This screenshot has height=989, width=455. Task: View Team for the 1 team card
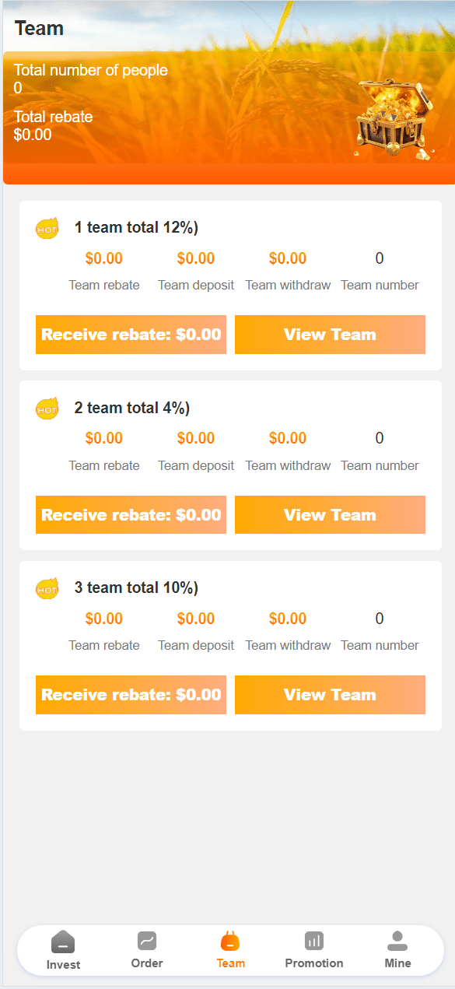(330, 335)
